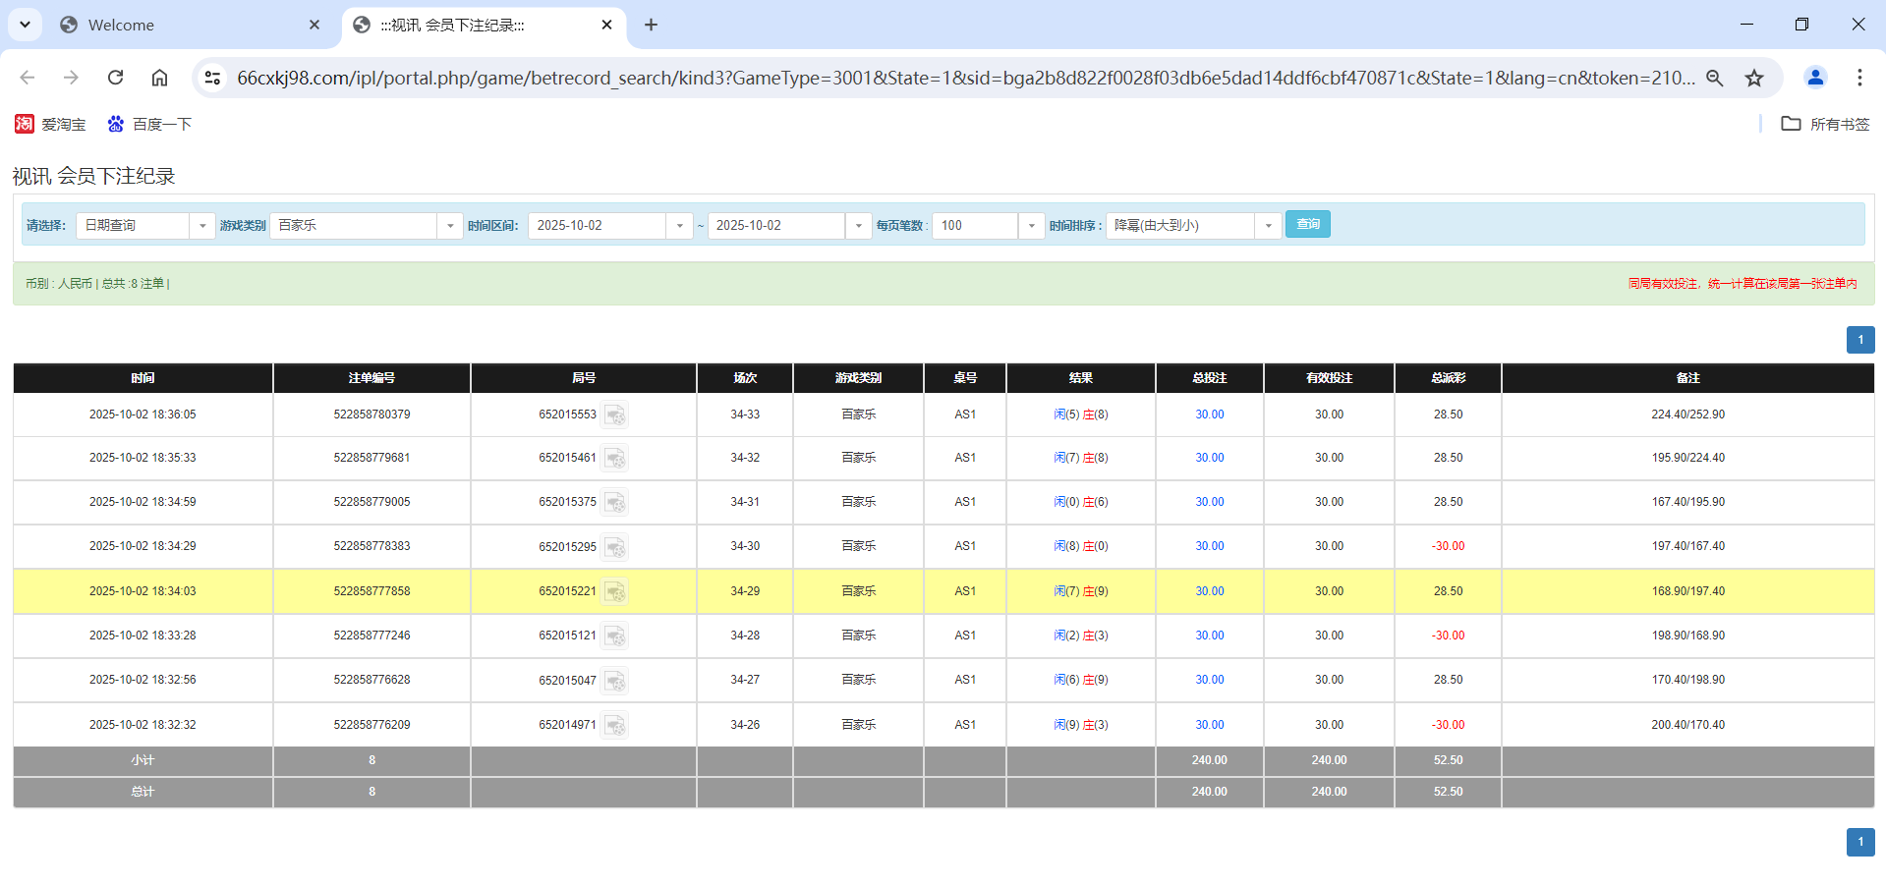Bookmark this page with the star icon
The height and width of the screenshot is (885, 1886).
coord(1755,78)
